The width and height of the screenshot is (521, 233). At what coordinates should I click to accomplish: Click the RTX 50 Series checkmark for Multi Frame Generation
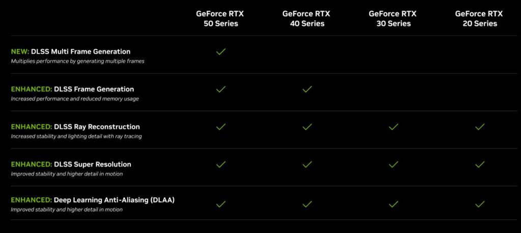(221, 52)
